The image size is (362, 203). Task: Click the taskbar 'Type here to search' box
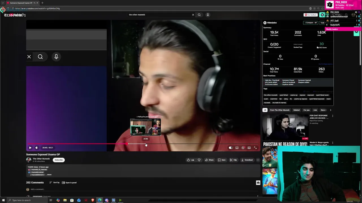coord(27,200)
